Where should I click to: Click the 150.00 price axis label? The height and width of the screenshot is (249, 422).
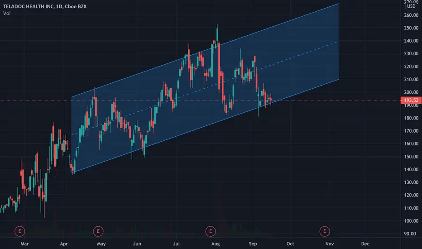click(x=411, y=156)
